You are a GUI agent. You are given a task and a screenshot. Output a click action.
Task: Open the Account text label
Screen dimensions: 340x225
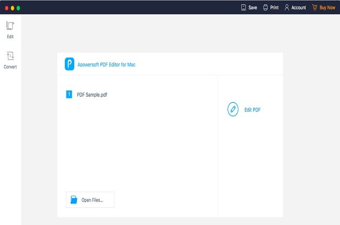click(x=299, y=8)
